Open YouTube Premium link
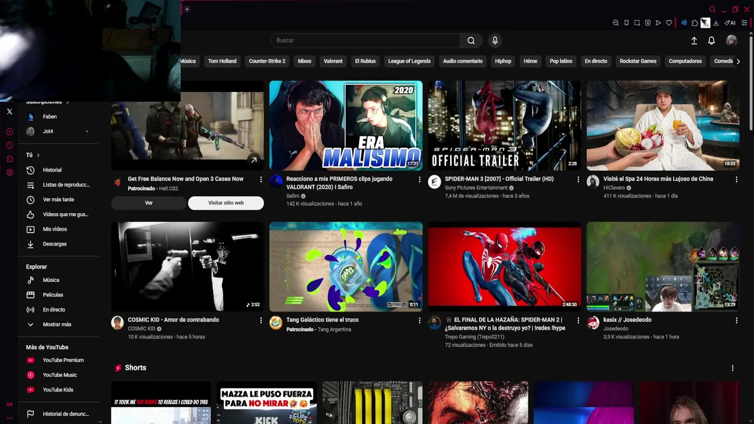This screenshot has height=424, width=754. point(63,360)
